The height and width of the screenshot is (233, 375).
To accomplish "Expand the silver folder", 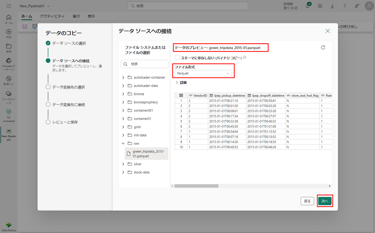I will click(123, 164).
